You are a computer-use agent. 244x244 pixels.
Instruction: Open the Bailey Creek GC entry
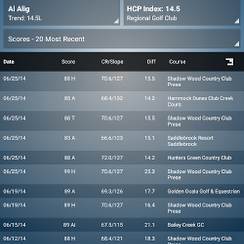186,225
